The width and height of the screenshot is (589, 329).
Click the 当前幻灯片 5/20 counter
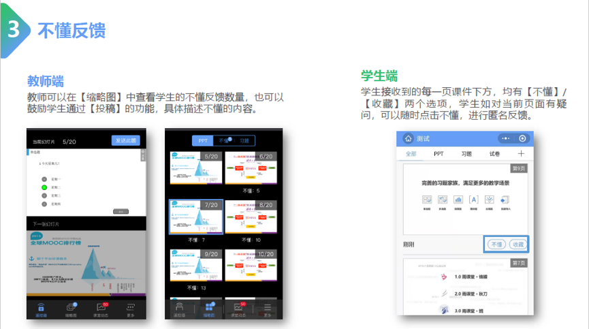click(x=54, y=142)
